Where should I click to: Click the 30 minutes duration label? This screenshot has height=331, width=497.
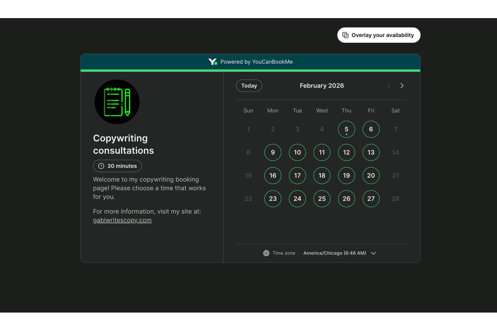pos(122,166)
